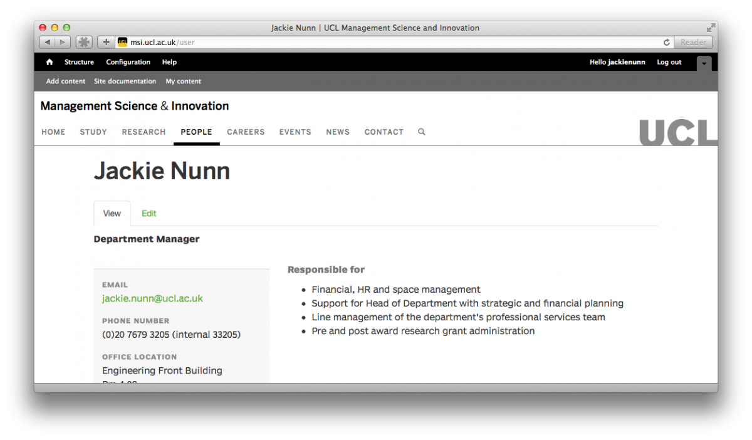Open the Configuration admin menu

point(128,62)
